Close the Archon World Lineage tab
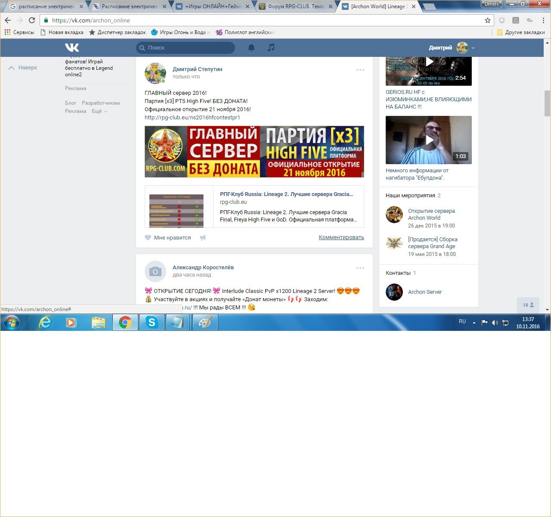The image size is (551, 517). click(414, 7)
